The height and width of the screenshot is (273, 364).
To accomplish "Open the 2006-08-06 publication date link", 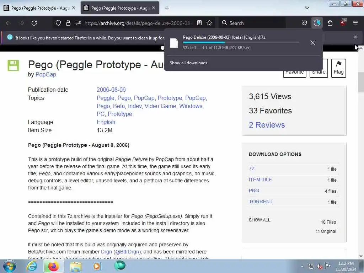I will tap(111, 90).
